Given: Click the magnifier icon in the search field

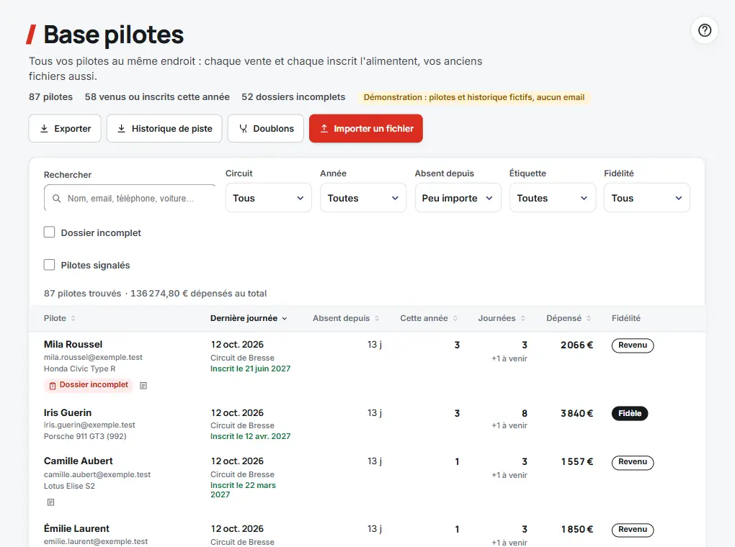Looking at the screenshot, I should (x=57, y=199).
